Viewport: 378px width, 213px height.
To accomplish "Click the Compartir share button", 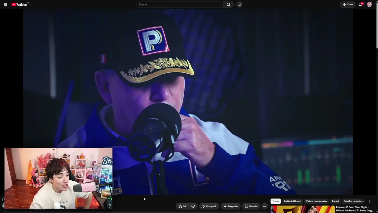I will 209,206.
